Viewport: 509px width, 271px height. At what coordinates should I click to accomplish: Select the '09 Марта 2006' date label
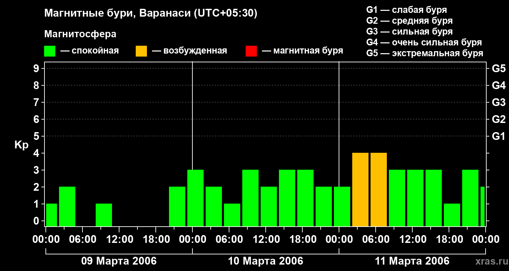pyautogui.click(x=119, y=261)
